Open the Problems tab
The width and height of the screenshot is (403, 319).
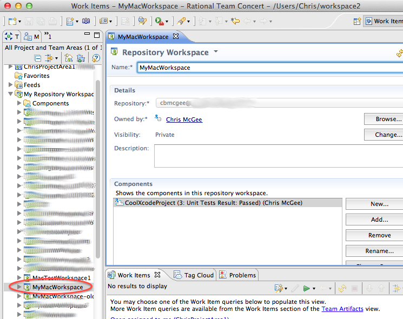coord(237,275)
